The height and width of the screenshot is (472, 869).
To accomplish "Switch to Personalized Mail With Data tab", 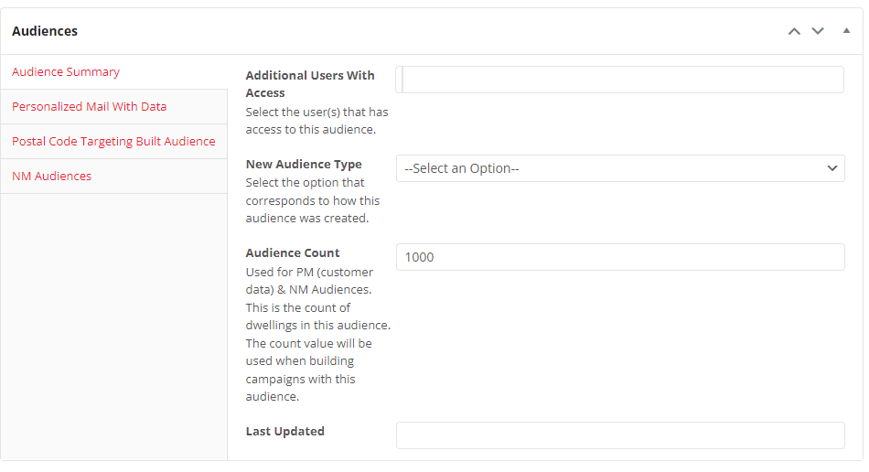I will tap(89, 107).
